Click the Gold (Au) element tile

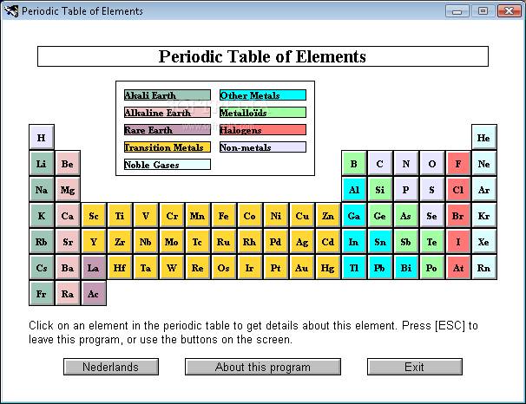click(x=301, y=268)
